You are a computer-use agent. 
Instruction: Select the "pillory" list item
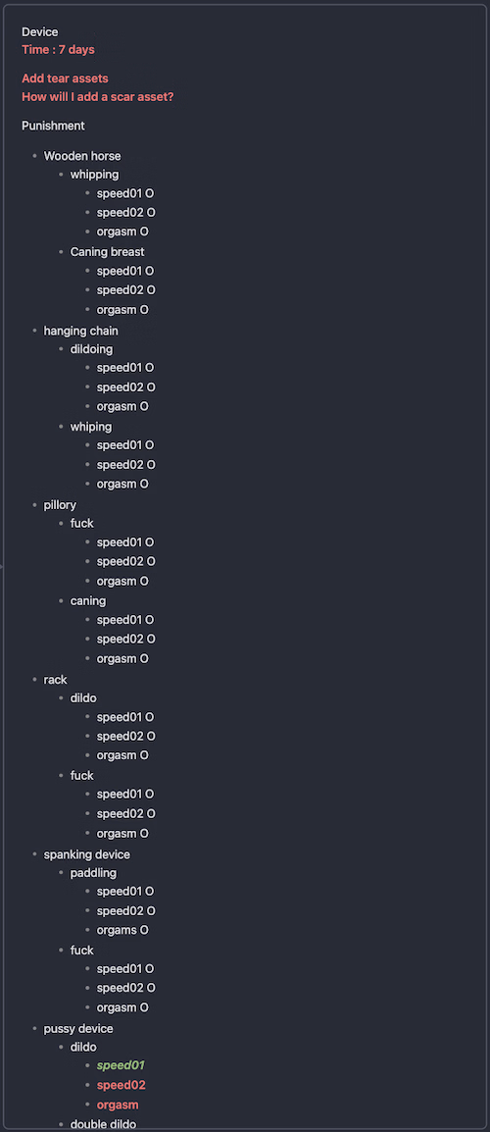pyautogui.click(x=60, y=504)
